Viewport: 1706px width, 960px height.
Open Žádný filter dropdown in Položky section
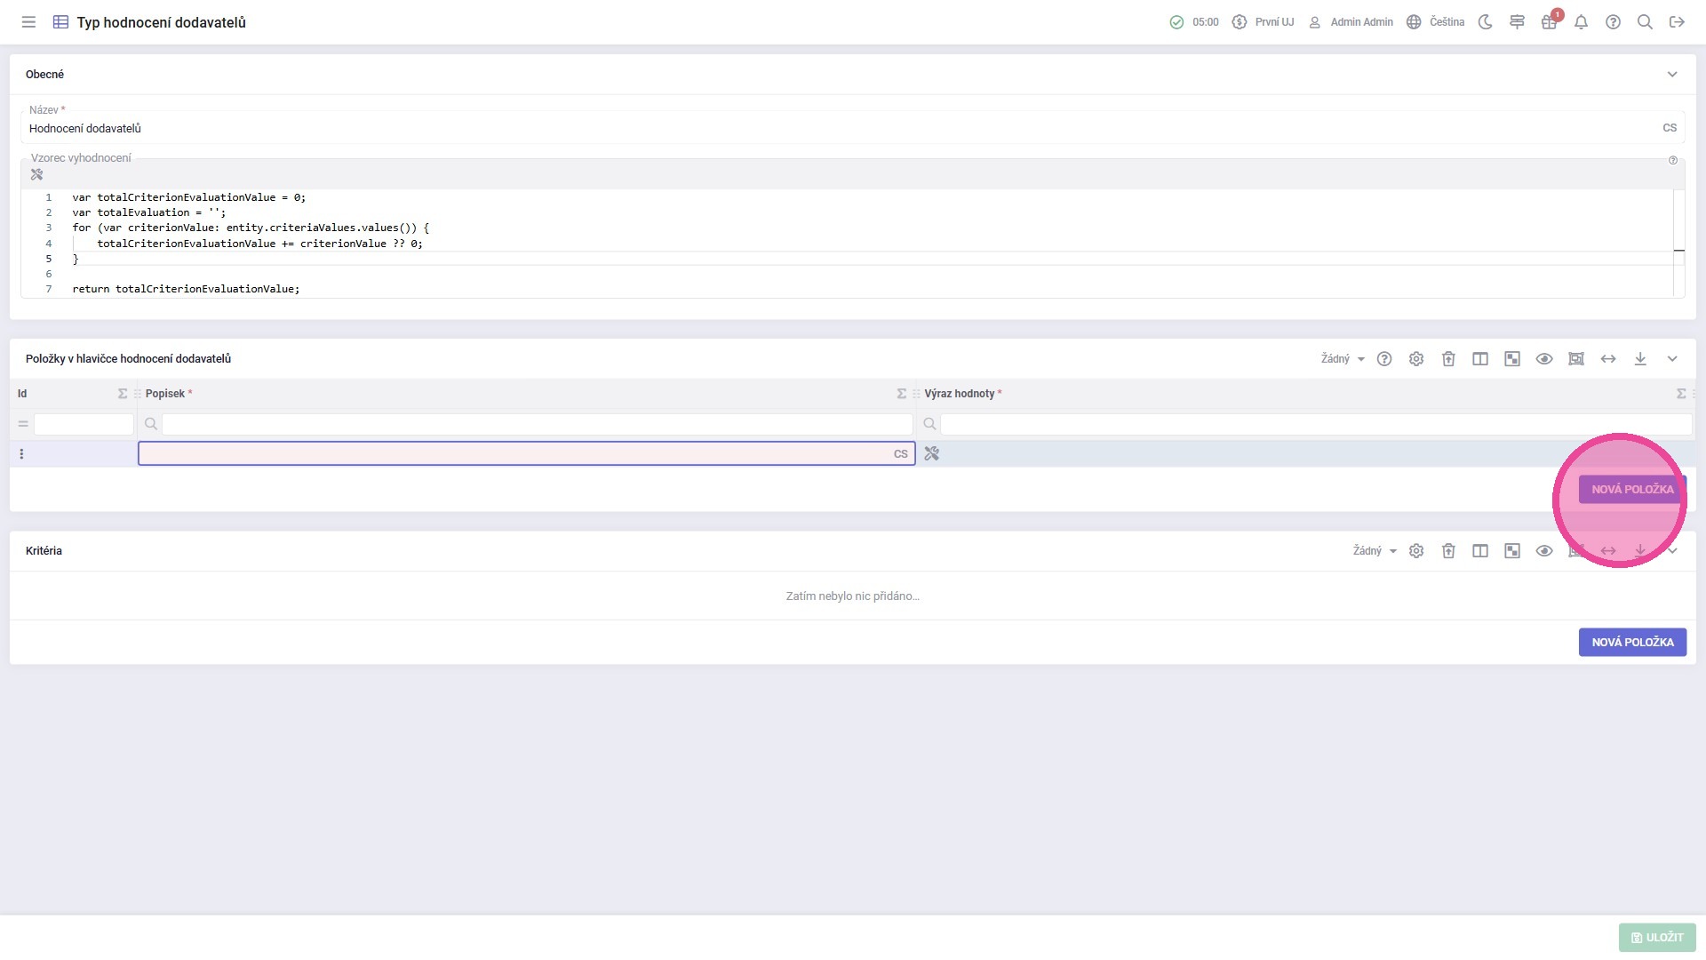1343,359
